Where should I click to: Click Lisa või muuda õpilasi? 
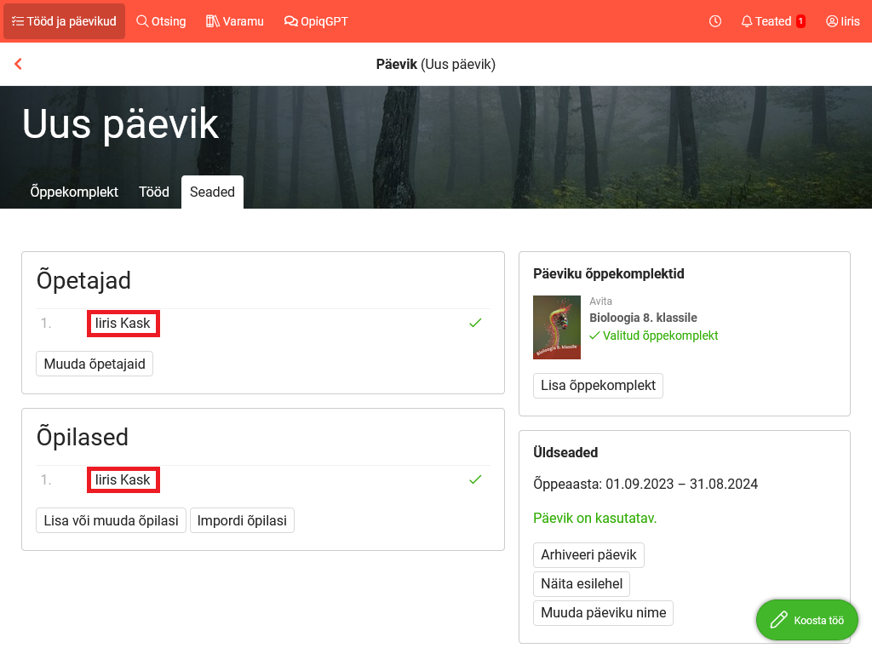point(111,520)
